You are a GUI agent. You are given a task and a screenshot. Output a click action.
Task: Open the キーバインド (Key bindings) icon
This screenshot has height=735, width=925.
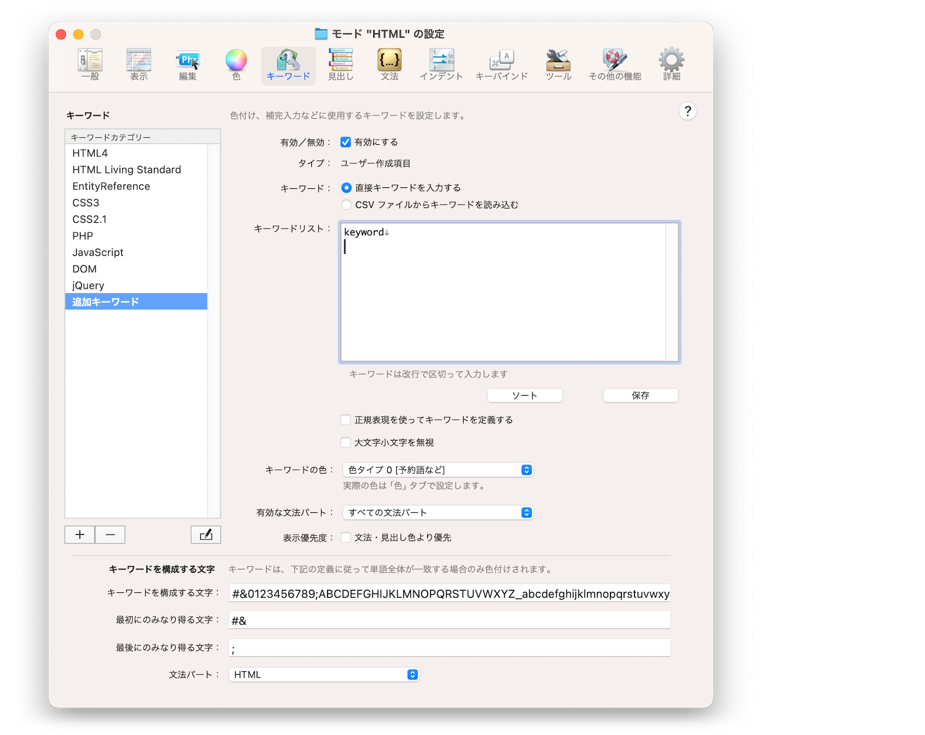[501, 60]
